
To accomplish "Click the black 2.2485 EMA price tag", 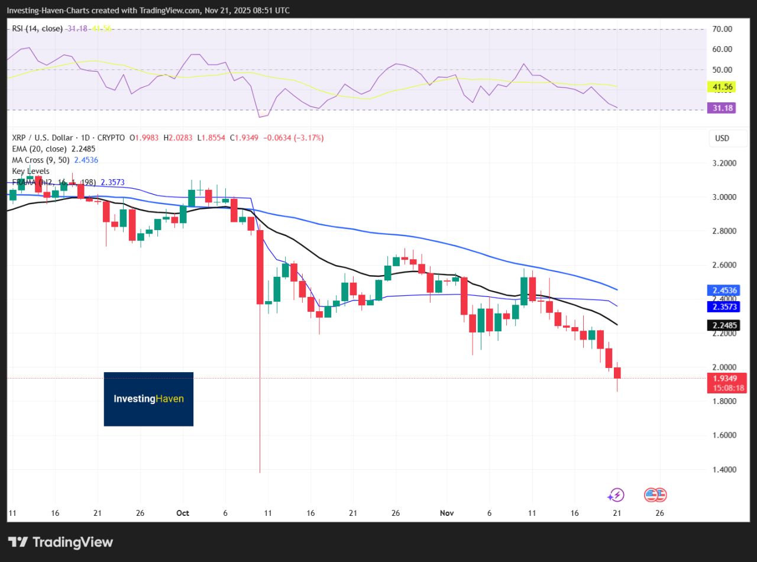I will [x=726, y=325].
